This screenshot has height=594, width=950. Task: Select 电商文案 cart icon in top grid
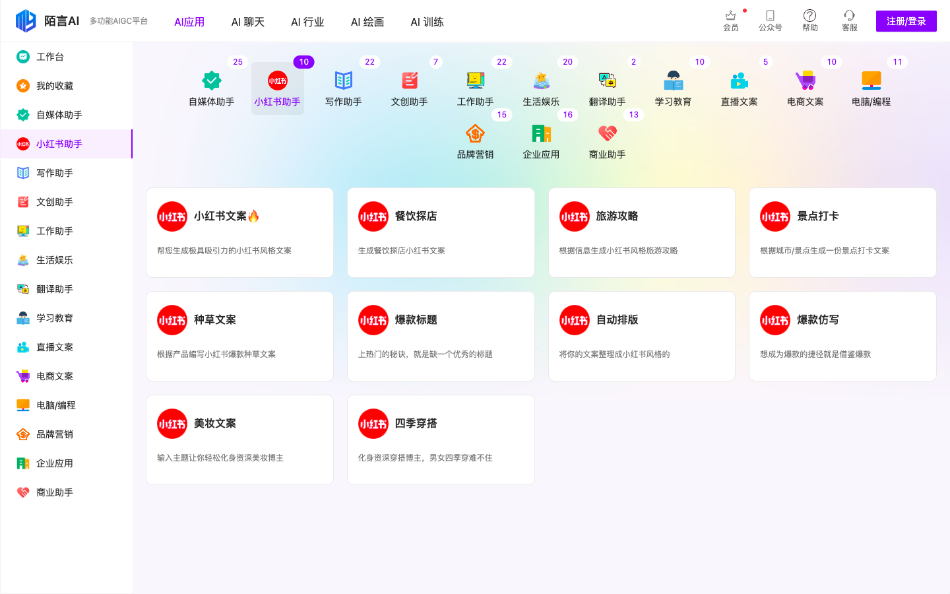(x=806, y=81)
